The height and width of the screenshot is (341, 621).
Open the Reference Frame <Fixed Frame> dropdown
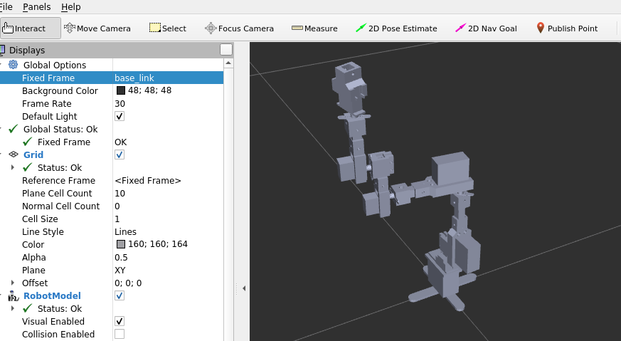(169, 180)
